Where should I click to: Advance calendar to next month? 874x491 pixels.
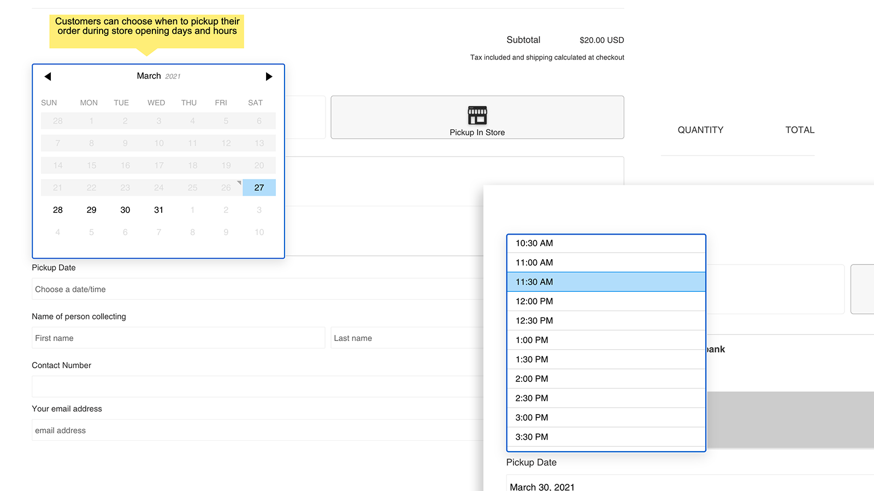[269, 76]
